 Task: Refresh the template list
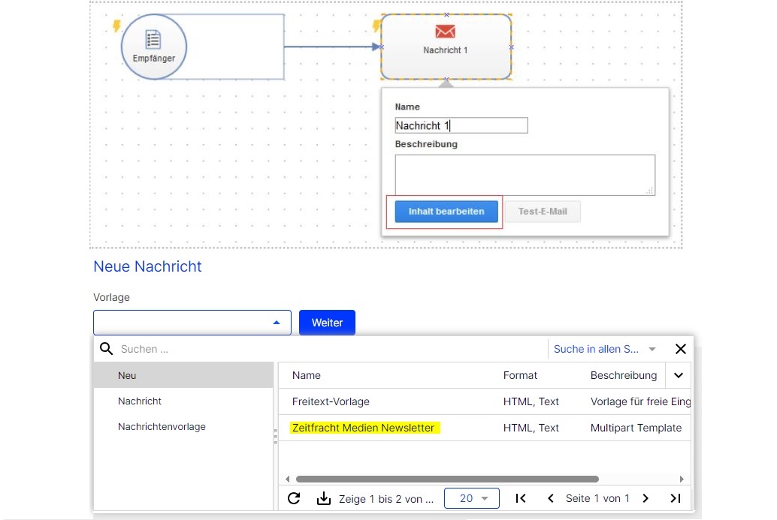294,498
